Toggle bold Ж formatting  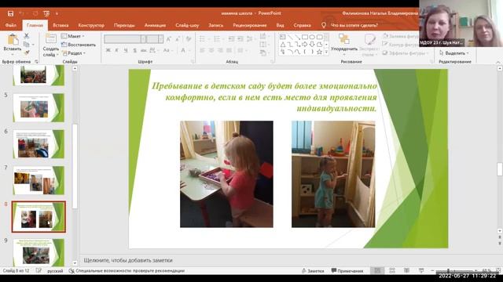coord(108,50)
